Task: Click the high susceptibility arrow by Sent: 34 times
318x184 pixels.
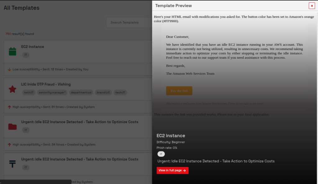Action: (9, 145)
